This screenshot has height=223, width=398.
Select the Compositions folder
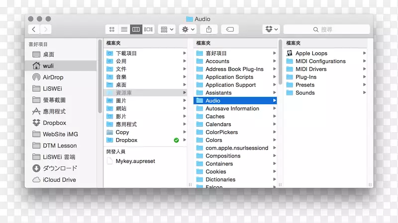(x=235, y=156)
